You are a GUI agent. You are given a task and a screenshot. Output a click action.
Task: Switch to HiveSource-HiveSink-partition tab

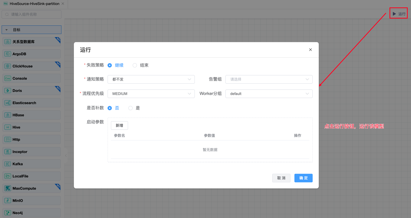(34, 4)
